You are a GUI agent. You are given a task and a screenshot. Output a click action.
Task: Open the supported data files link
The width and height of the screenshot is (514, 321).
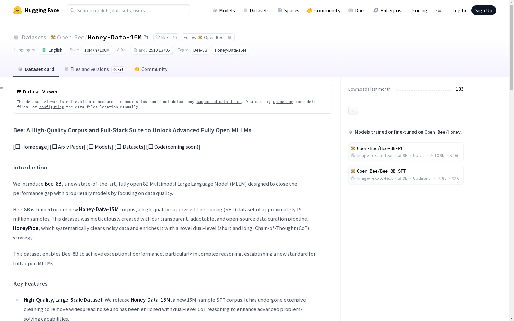tap(219, 102)
